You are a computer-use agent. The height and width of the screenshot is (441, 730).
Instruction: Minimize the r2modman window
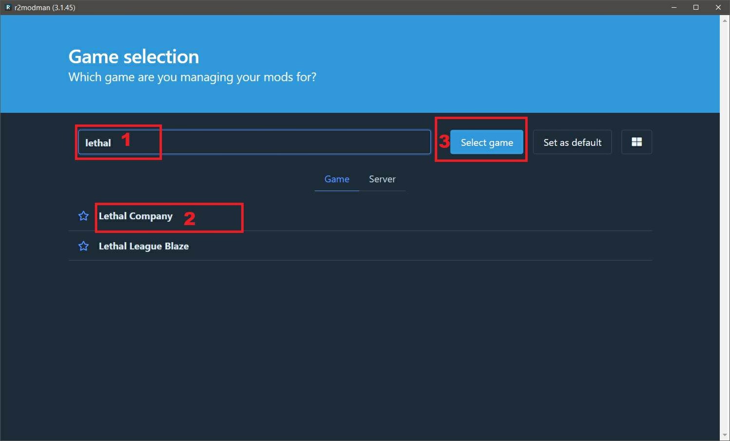[674, 7]
